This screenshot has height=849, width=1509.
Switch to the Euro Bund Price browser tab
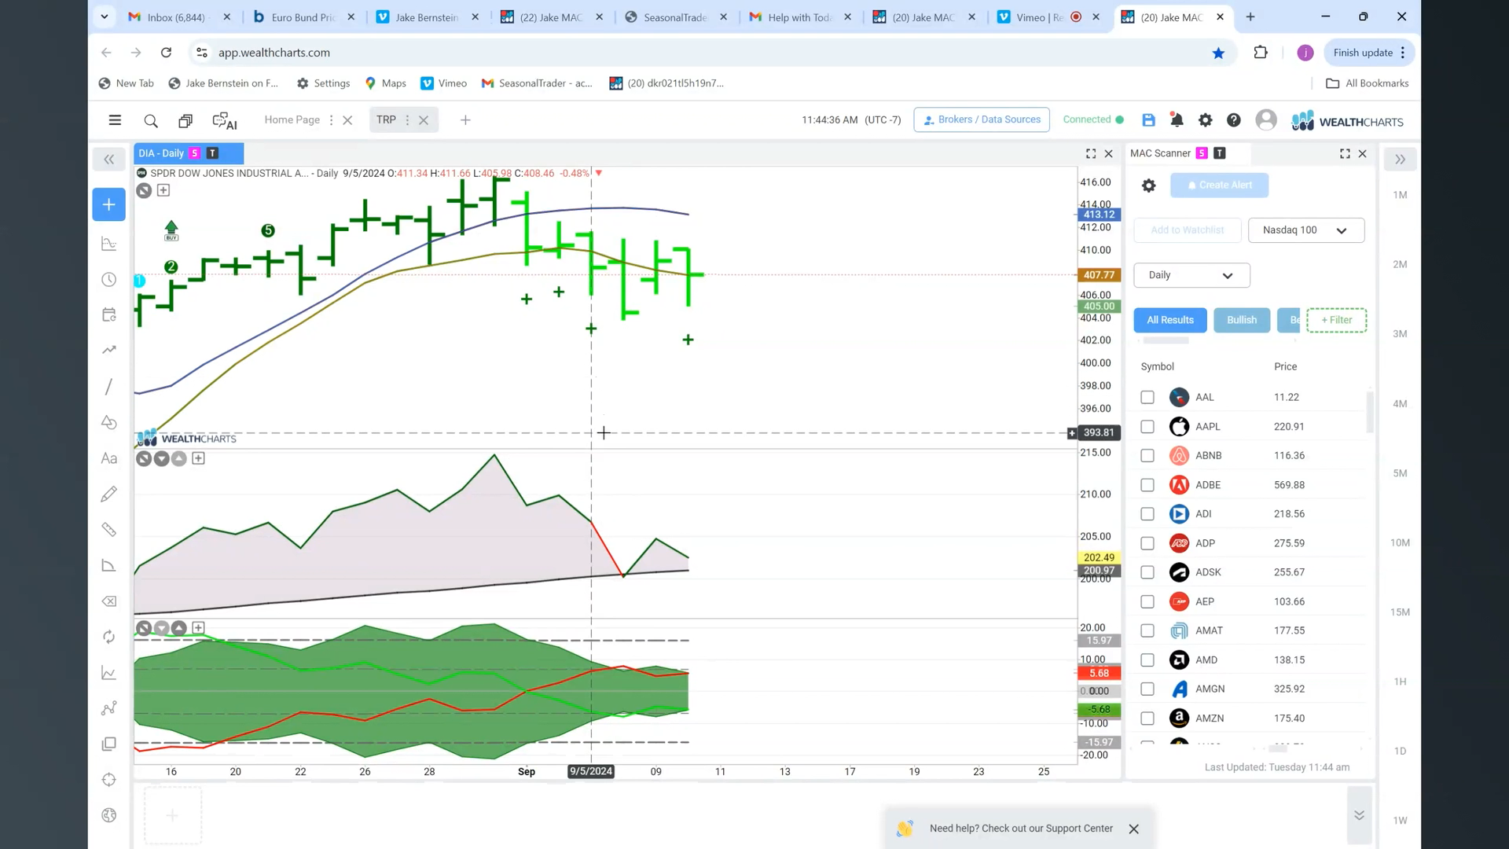(x=303, y=17)
